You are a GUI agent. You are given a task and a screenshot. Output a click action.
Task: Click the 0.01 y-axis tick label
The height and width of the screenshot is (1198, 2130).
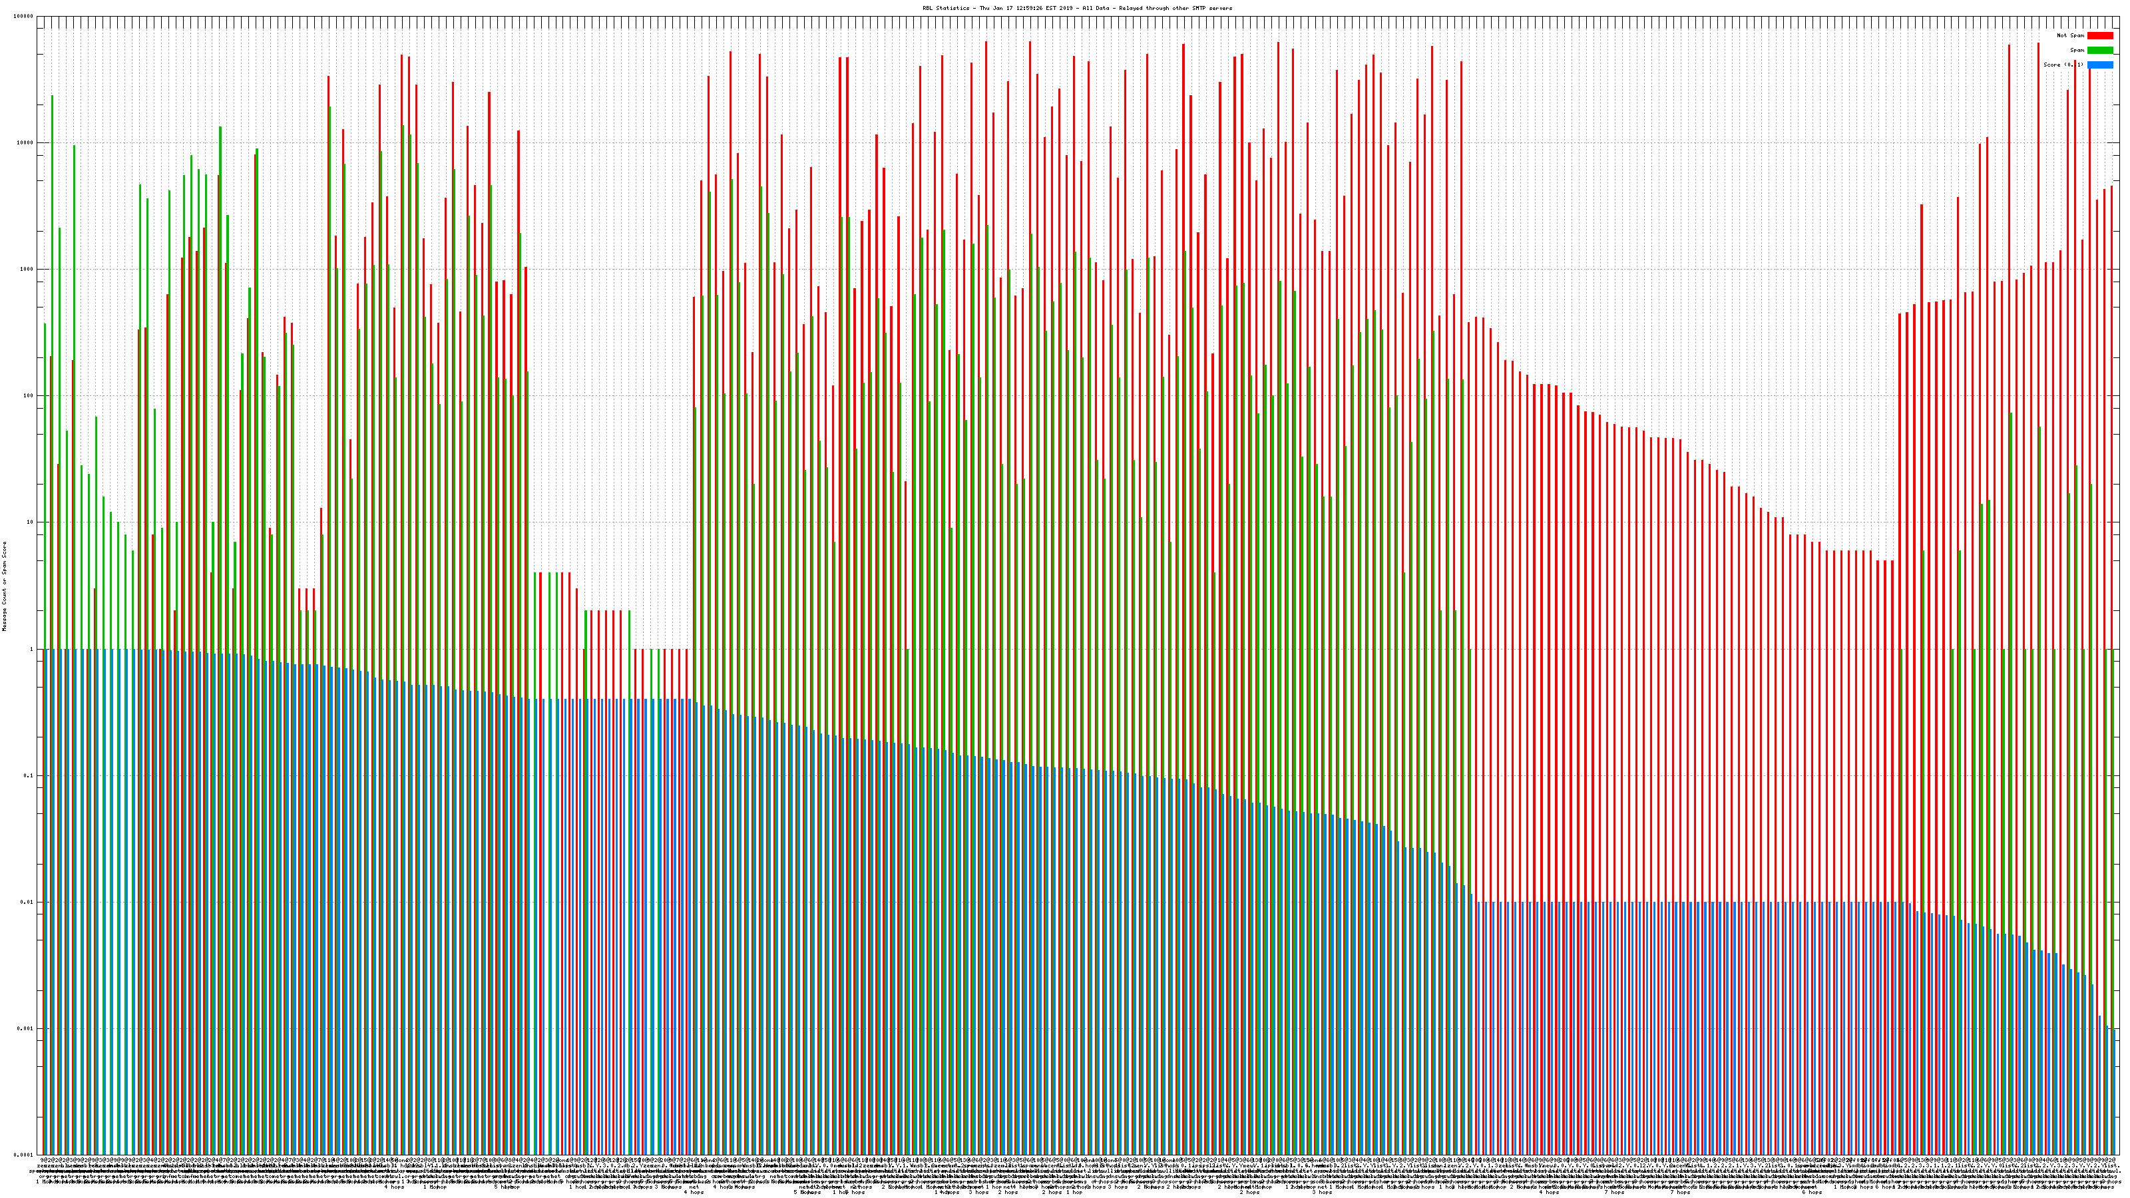pos(27,902)
